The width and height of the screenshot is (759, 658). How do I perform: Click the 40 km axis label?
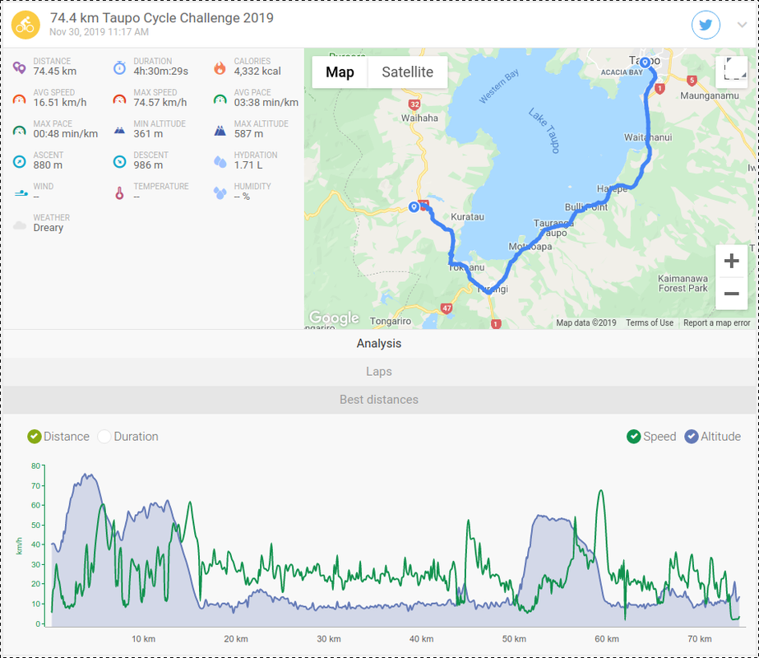pyautogui.click(x=421, y=639)
